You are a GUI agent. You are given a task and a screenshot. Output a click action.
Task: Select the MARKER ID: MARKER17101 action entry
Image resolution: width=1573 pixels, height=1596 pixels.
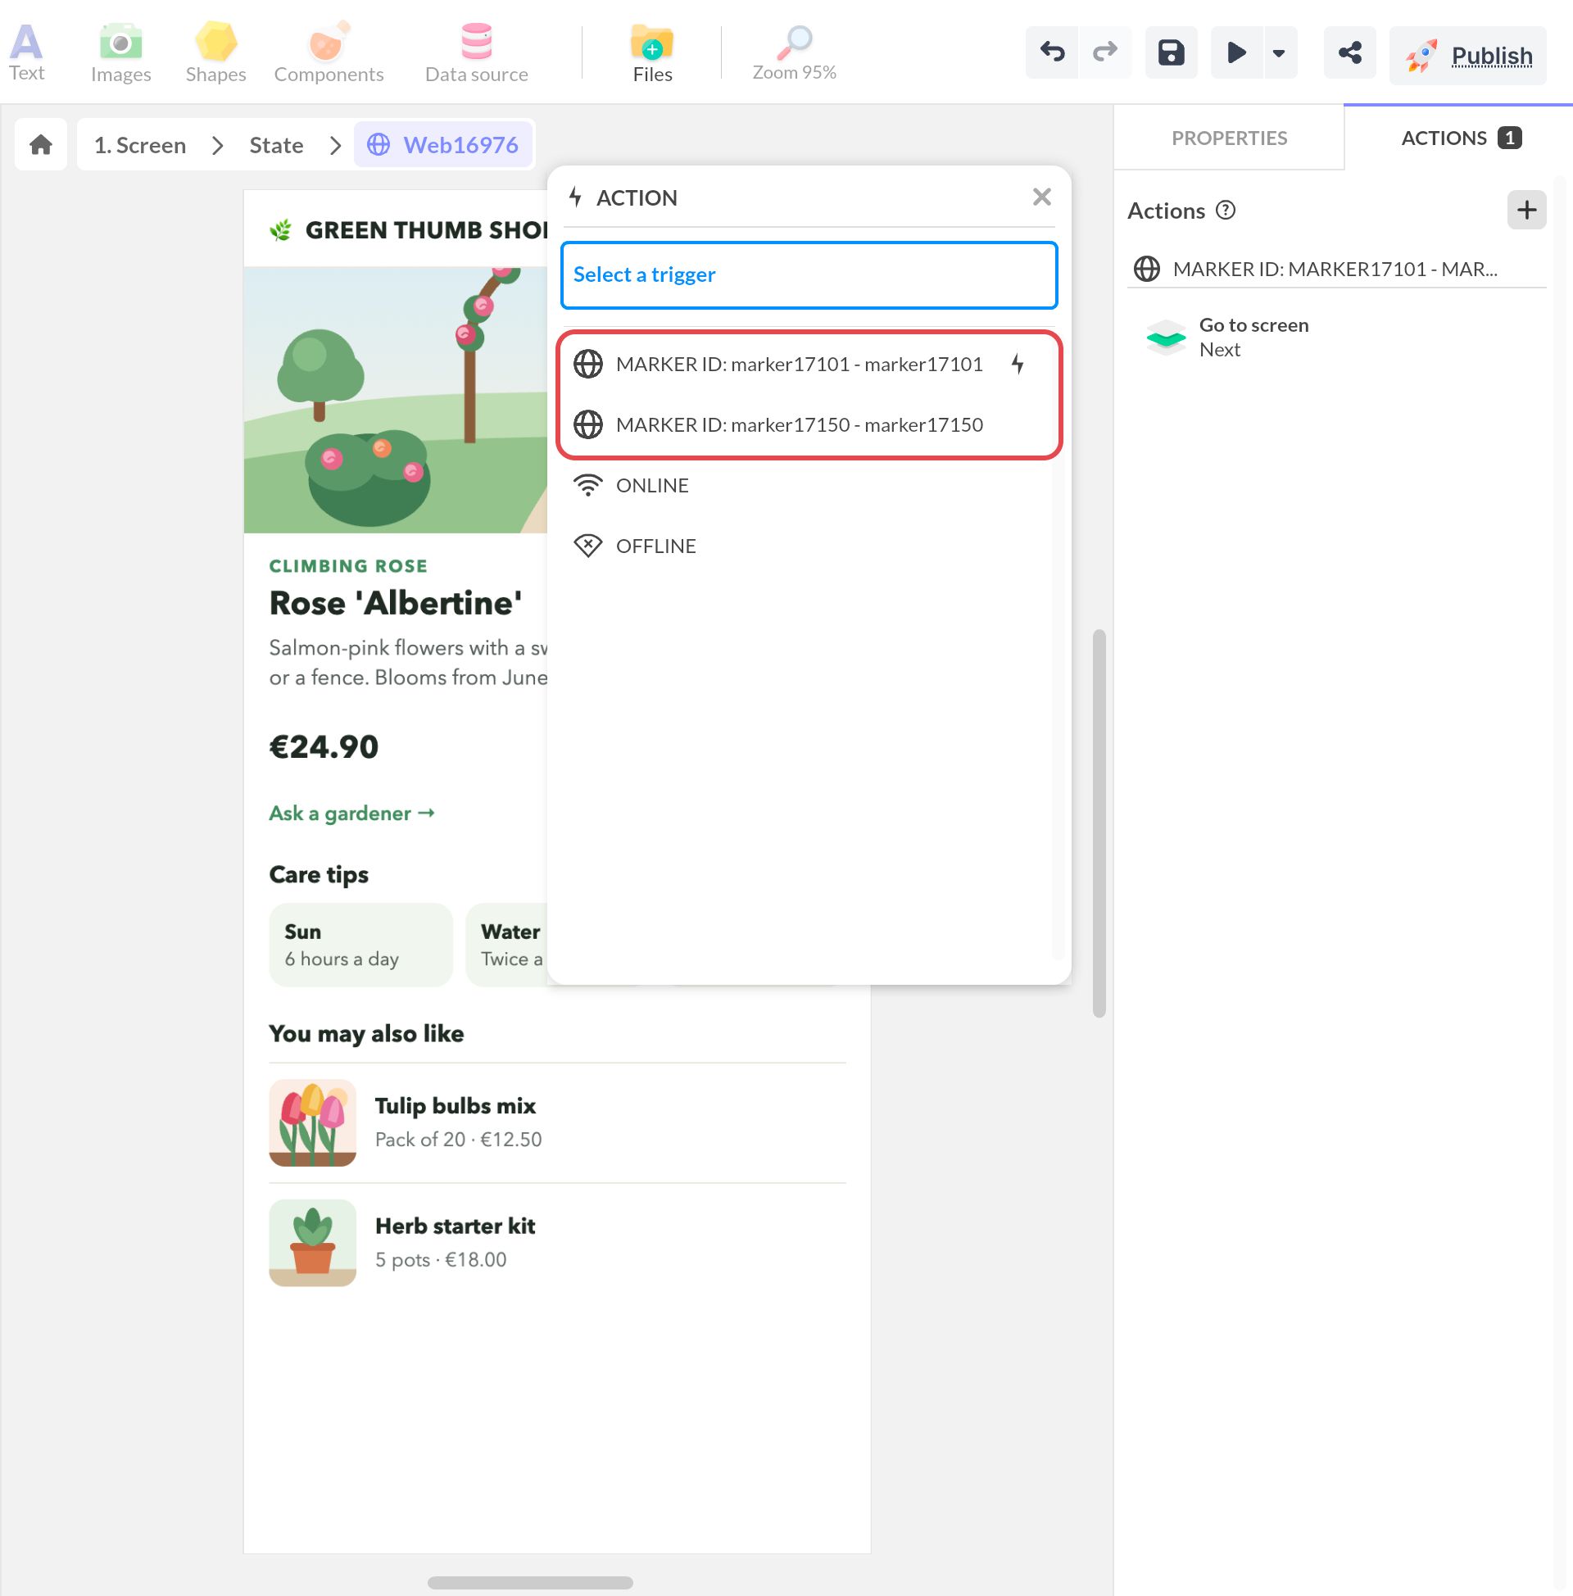point(1336,269)
